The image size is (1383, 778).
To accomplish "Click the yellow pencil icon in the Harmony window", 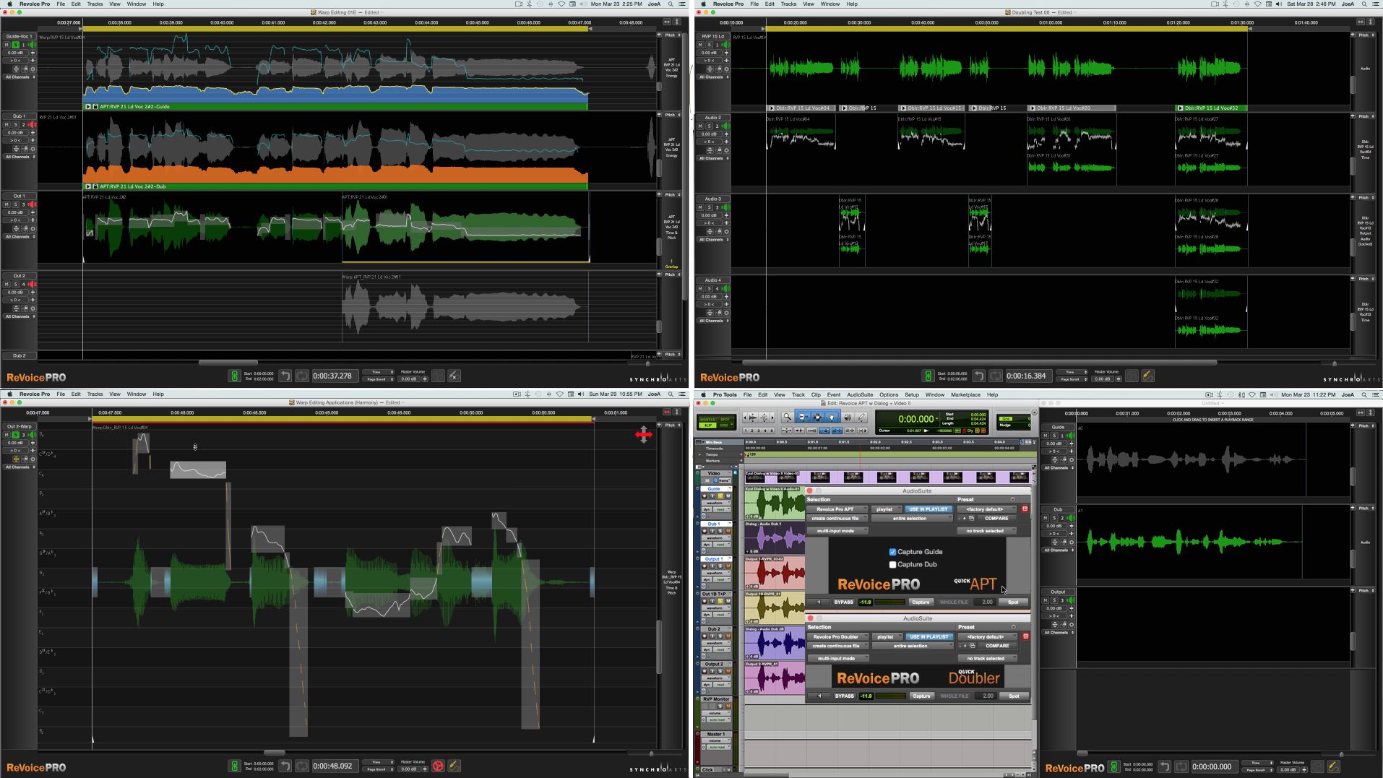I will [454, 766].
